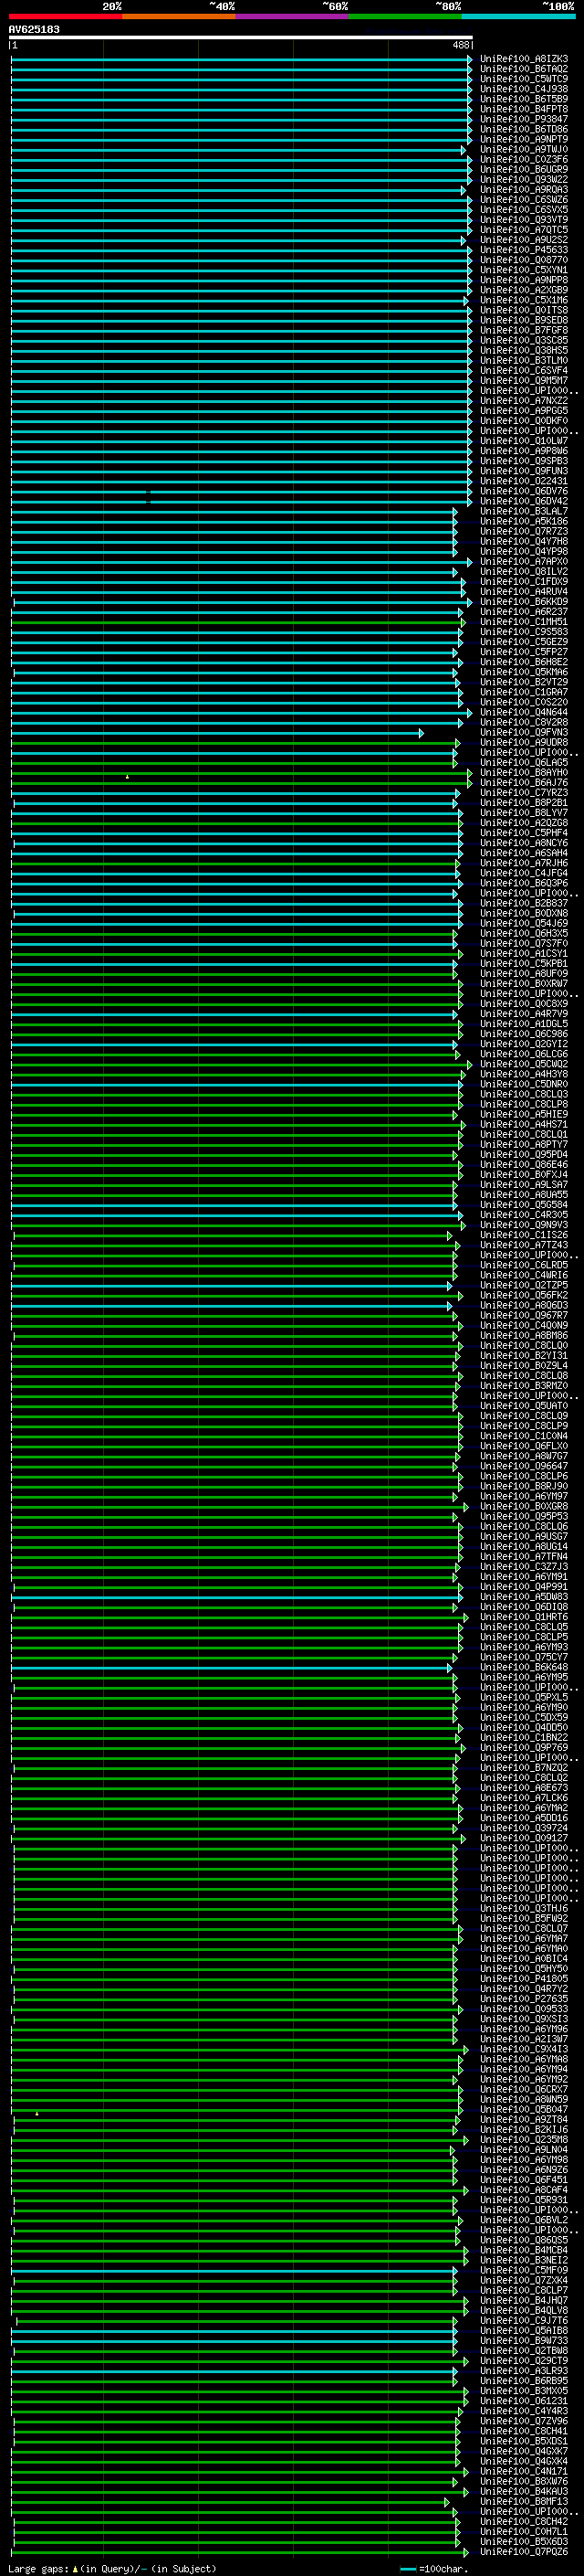Select hit label UniRef100_P45633
This screenshot has height=2576, width=584.
click(524, 250)
